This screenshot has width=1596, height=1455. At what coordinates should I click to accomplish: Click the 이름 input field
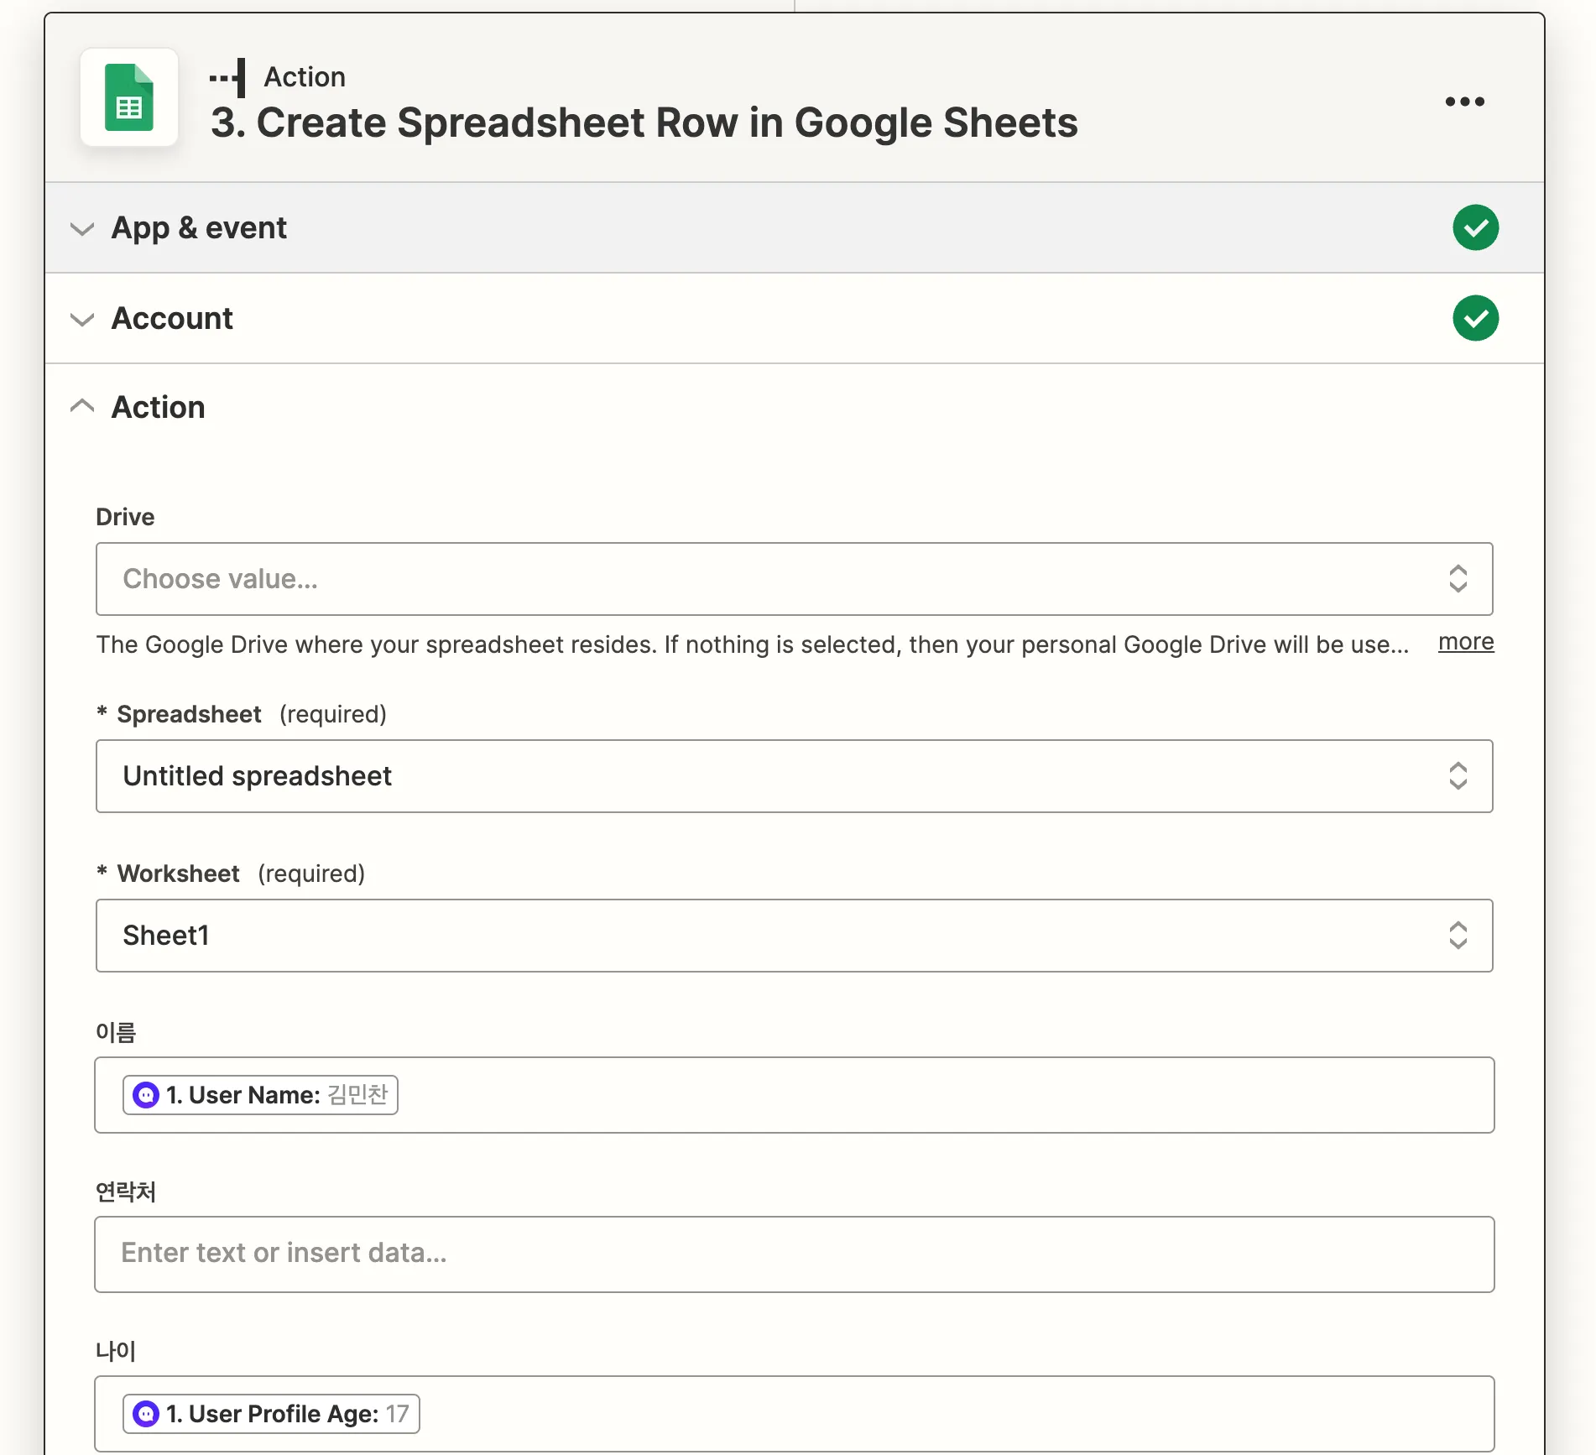[923, 1095]
